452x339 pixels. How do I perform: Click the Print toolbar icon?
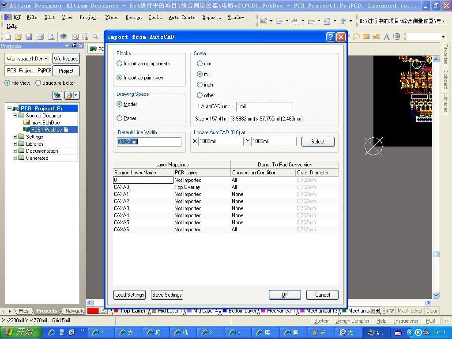(41, 37)
